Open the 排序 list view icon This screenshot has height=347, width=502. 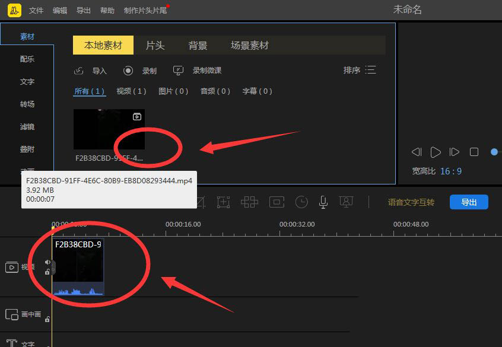click(371, 69)
